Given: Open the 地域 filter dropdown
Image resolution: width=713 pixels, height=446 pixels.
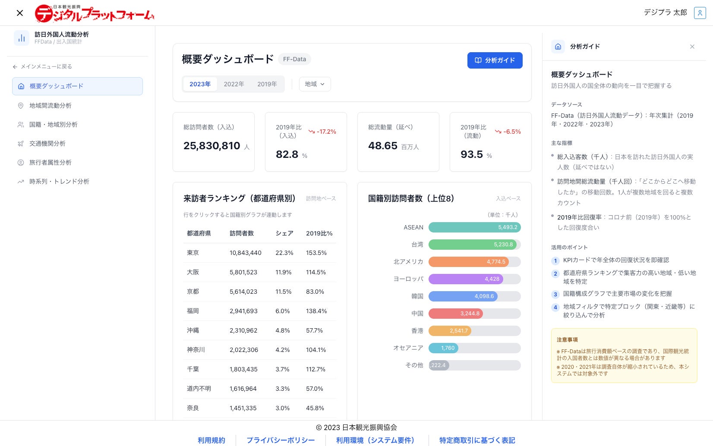Looking at the screenshot, I should (x=315, y=84).
